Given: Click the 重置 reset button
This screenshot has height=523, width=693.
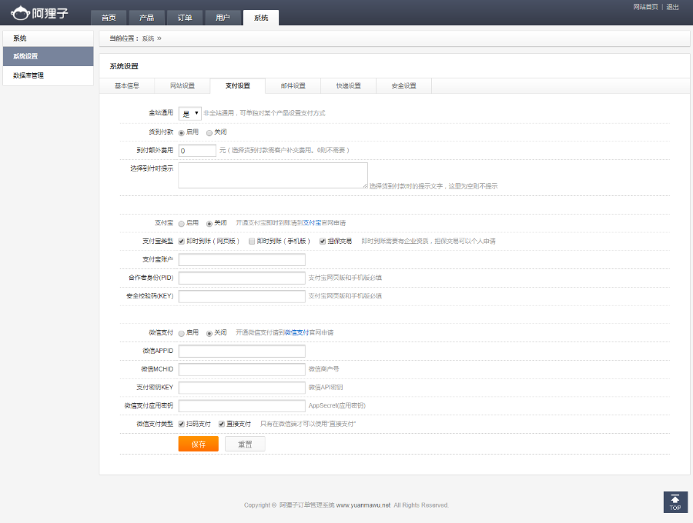Looking at the screenshot, I should pos(244,444).
